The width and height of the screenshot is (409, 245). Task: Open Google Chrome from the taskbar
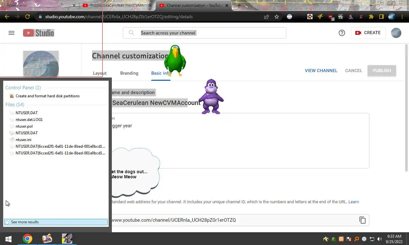[27, 239]
